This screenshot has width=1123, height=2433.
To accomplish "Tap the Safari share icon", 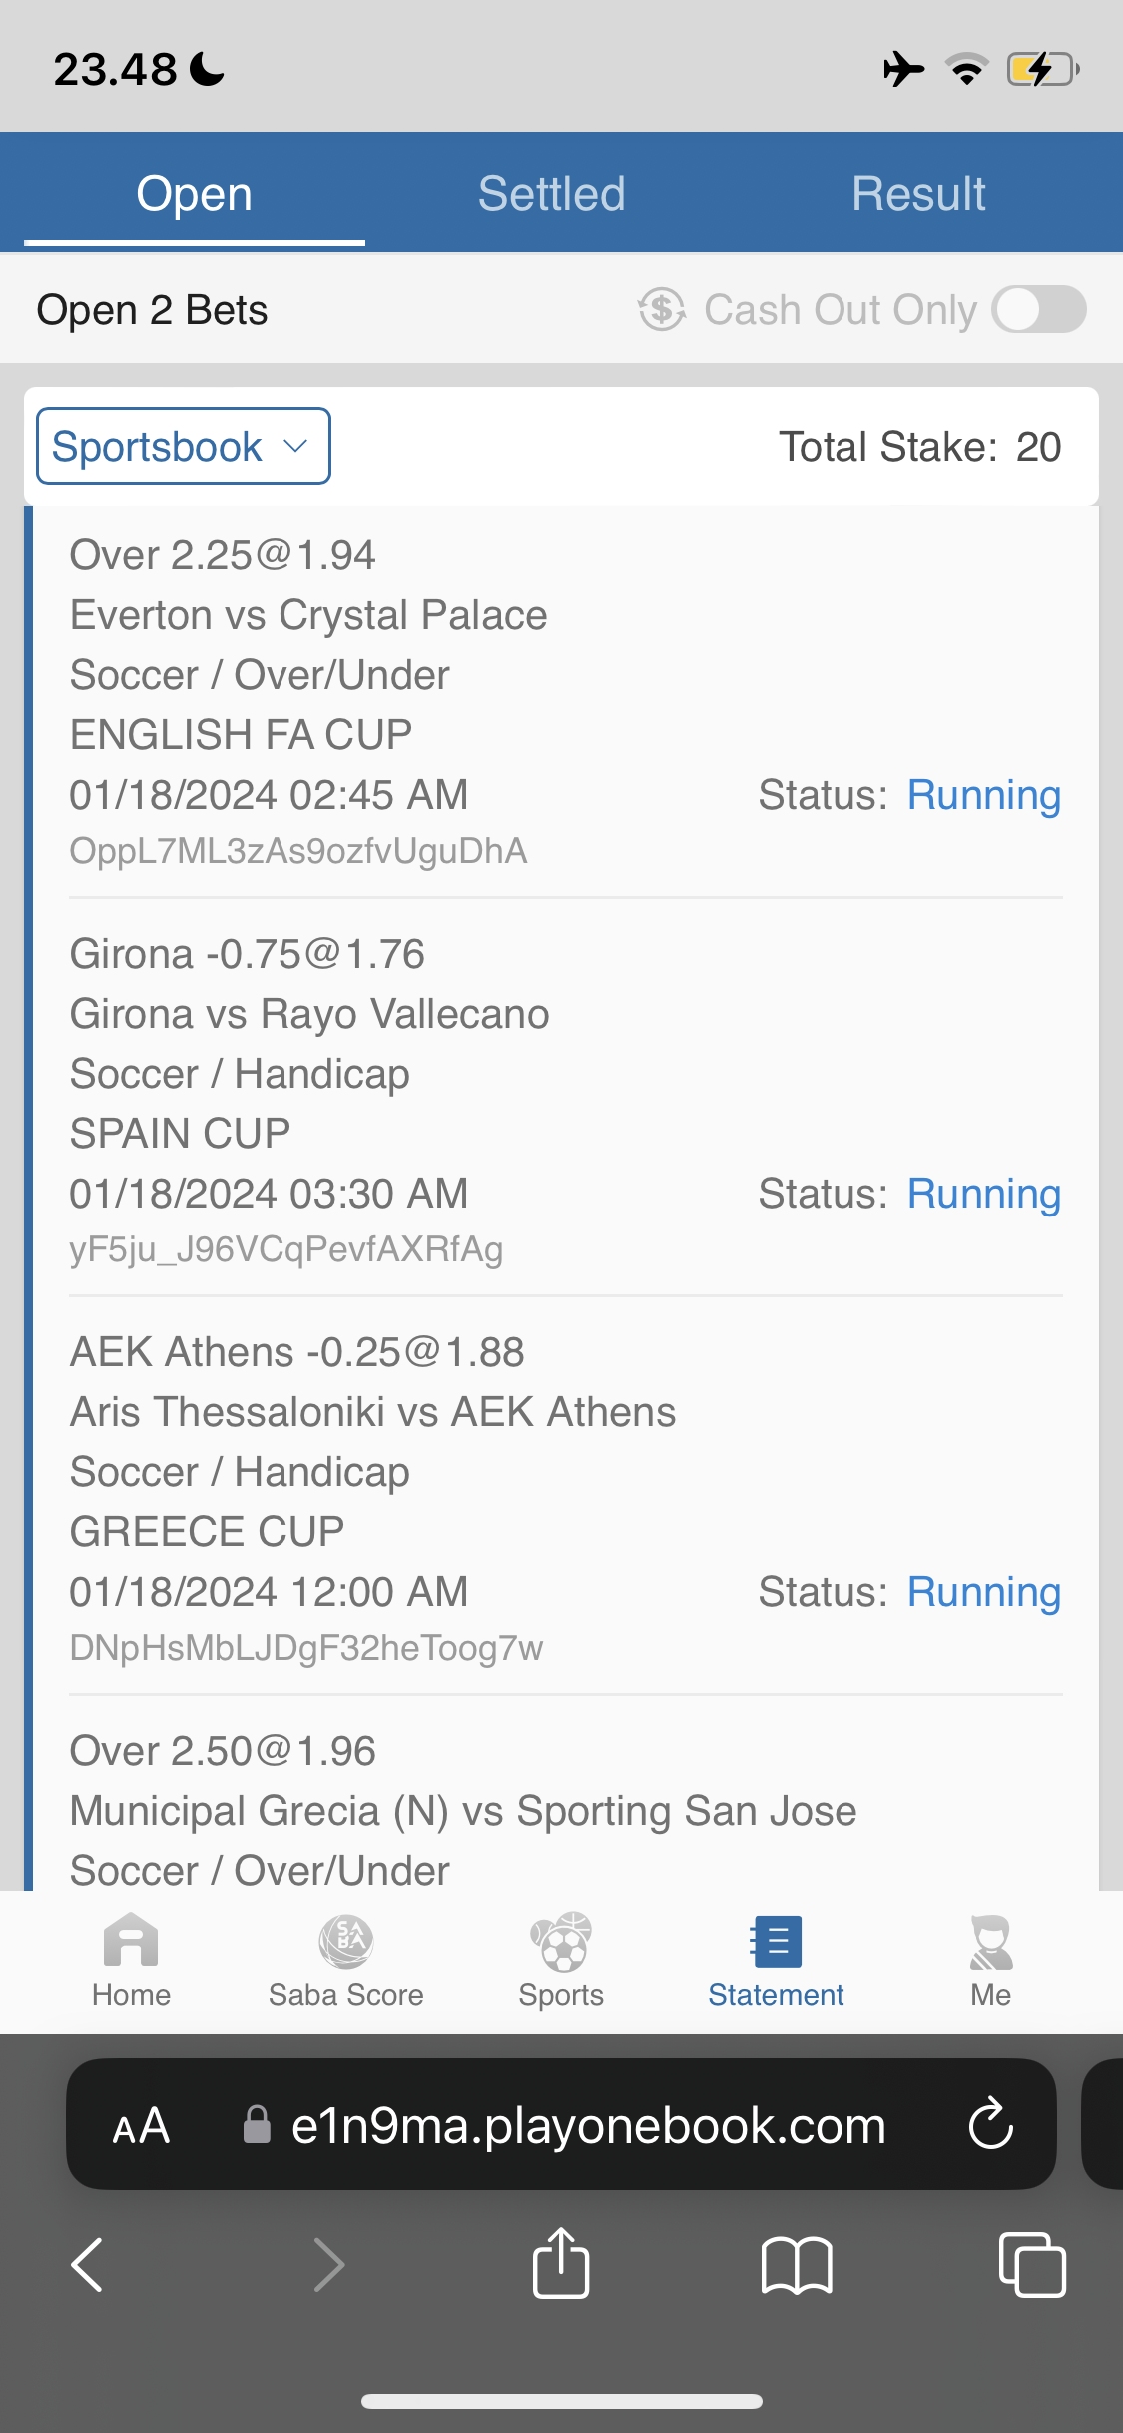I will (x=561, y=2264).
